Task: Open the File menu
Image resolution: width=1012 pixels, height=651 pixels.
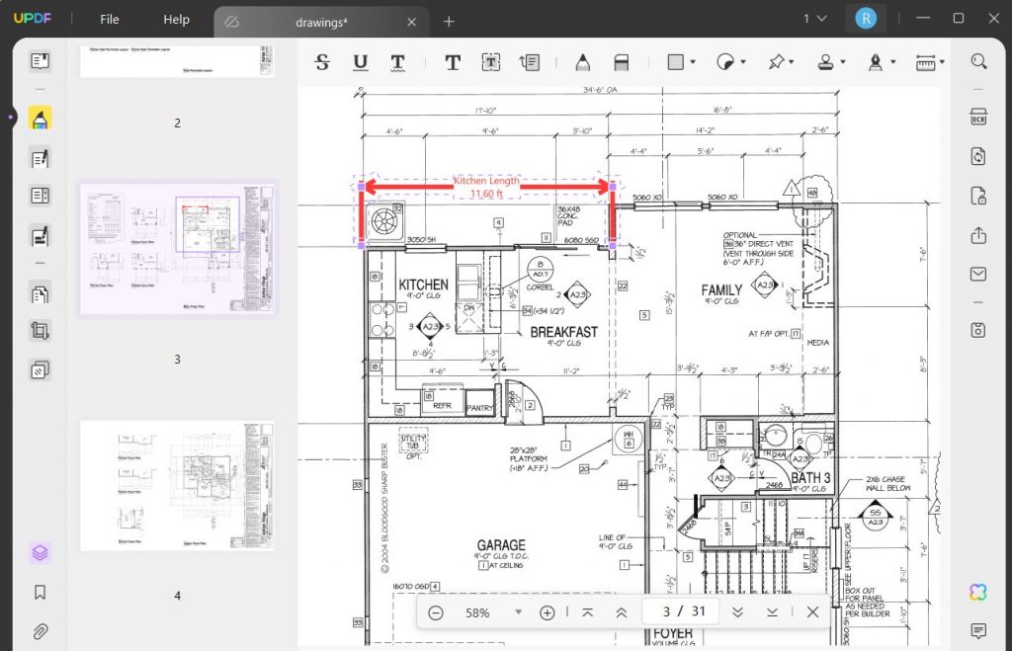Action: [109, 18]
